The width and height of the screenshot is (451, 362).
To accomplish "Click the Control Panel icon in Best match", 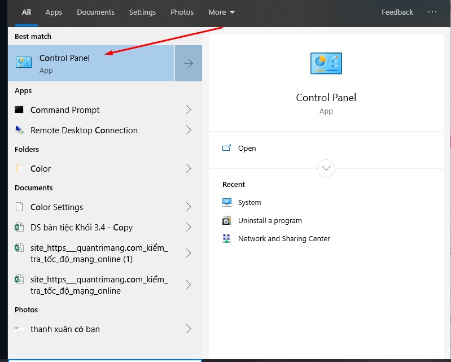I will click(24, 63).
